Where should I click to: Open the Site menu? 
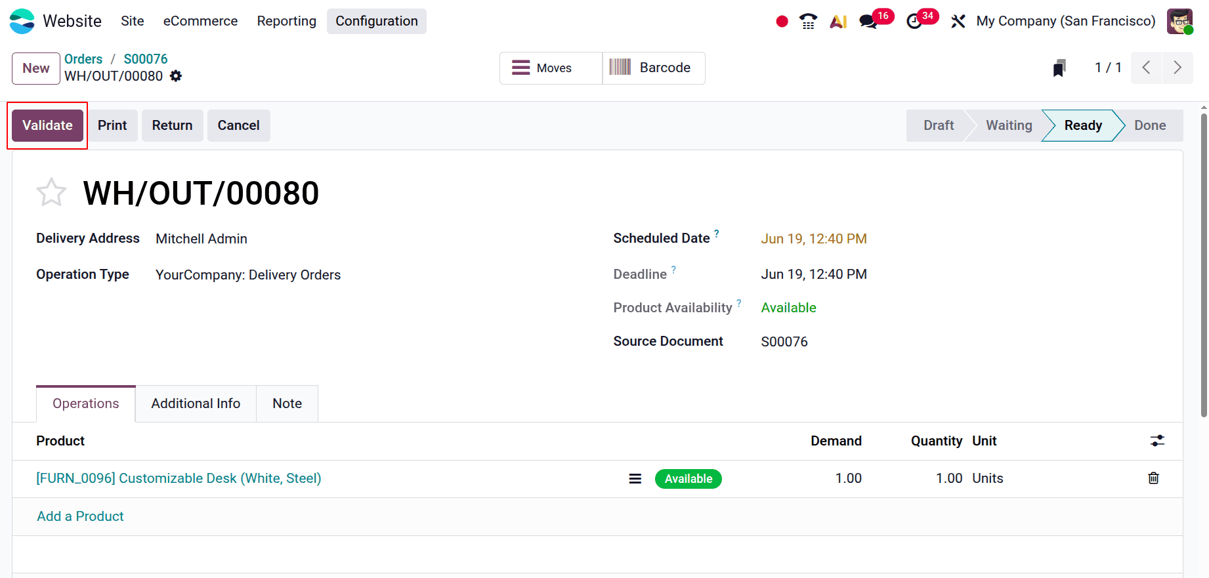[x=133, y=21]
